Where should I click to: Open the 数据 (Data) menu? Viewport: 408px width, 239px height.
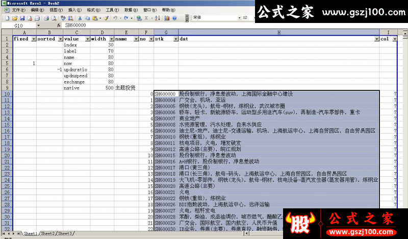(131, 10)
